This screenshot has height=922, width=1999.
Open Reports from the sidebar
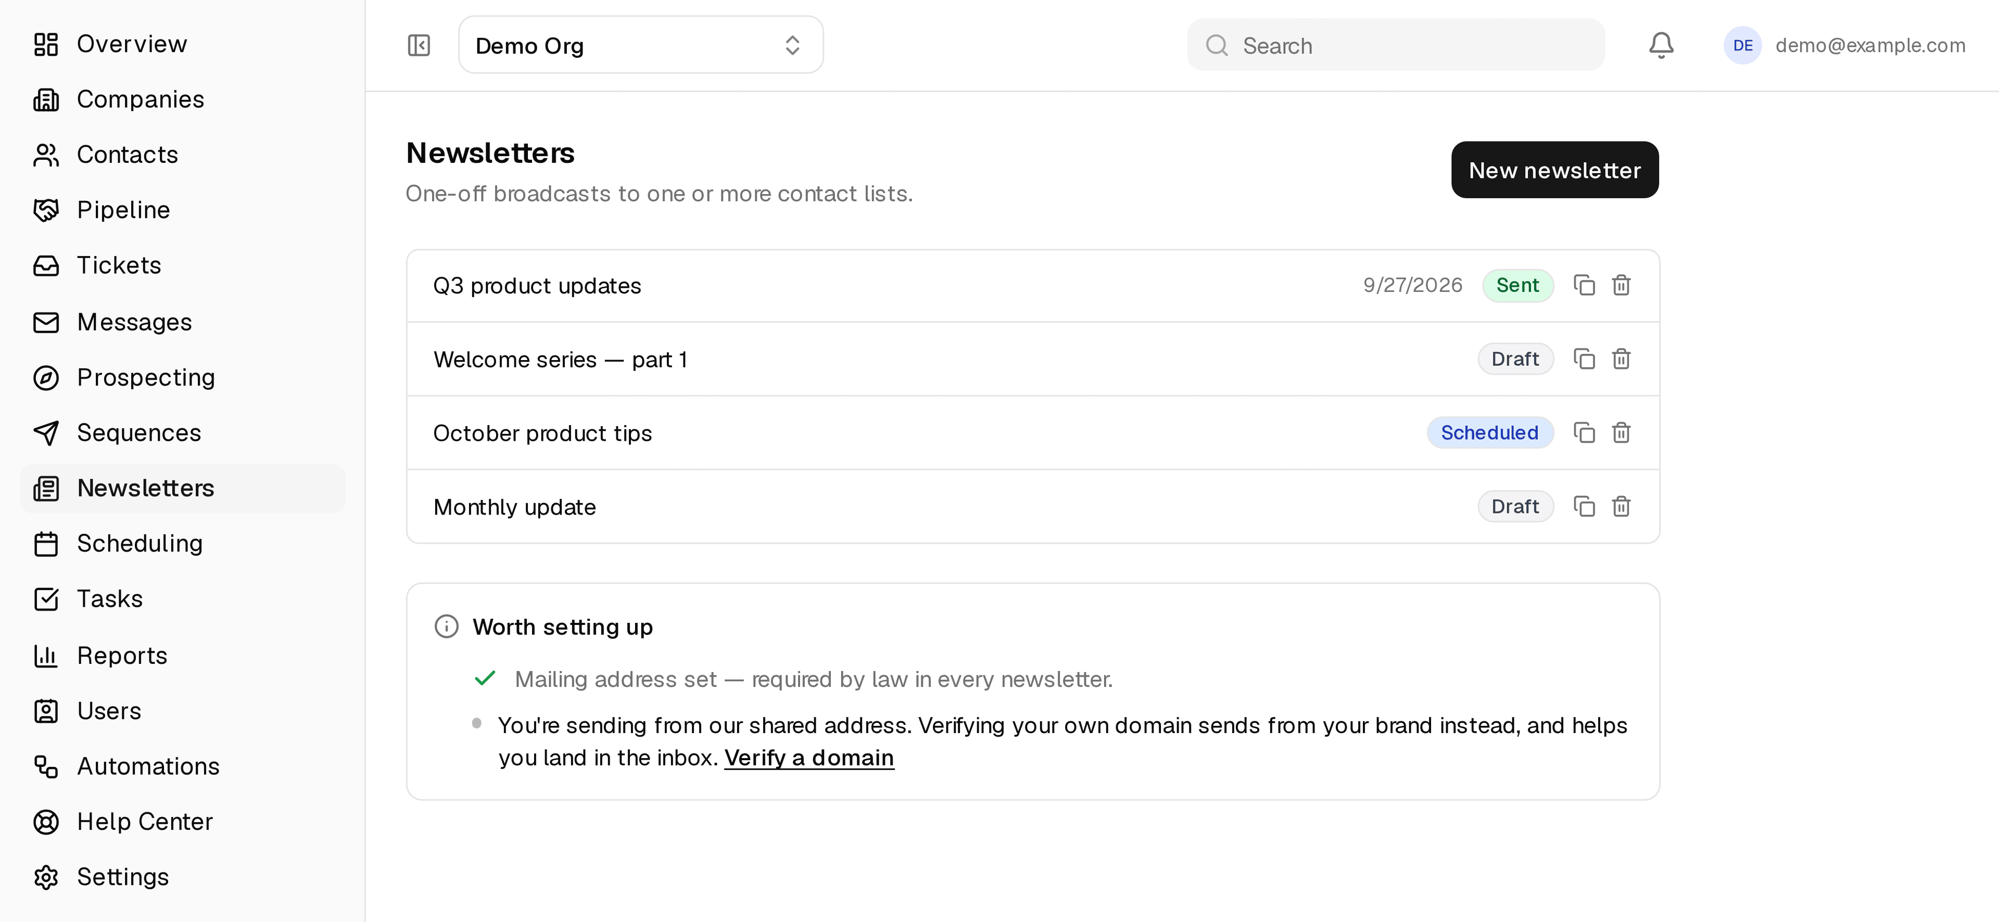coord(182,656)
